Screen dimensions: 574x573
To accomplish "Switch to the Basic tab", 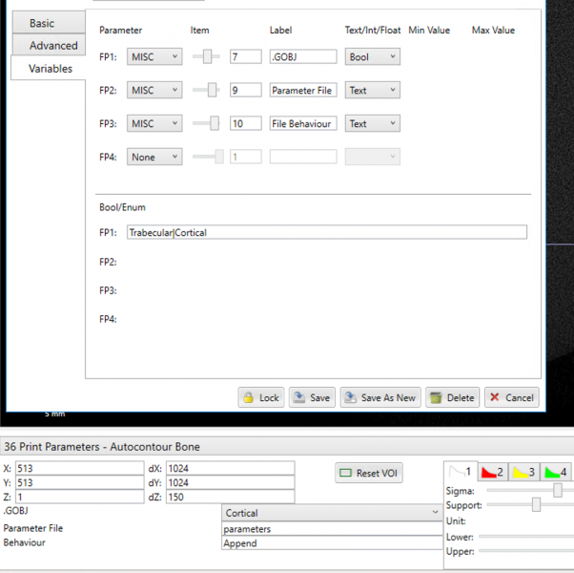I will pyautogui.click(x=49, y=23).
